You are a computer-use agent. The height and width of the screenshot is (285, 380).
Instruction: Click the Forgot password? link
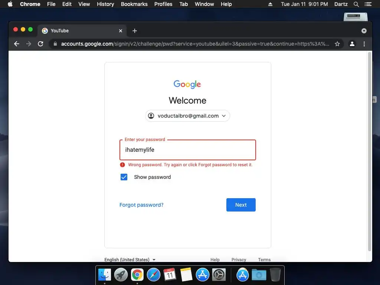tap(141, 205)
